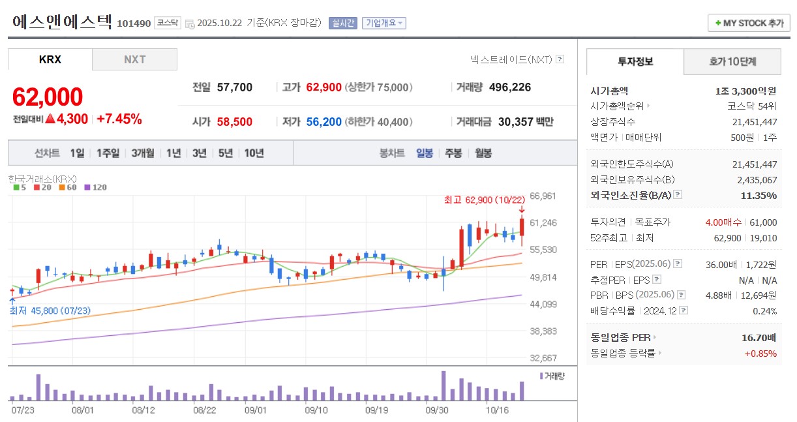Image resolution: width=797 pixels, height=422 pixels.
Task: Click the 실시간 (realtime) badge
Action: point(342,23)
